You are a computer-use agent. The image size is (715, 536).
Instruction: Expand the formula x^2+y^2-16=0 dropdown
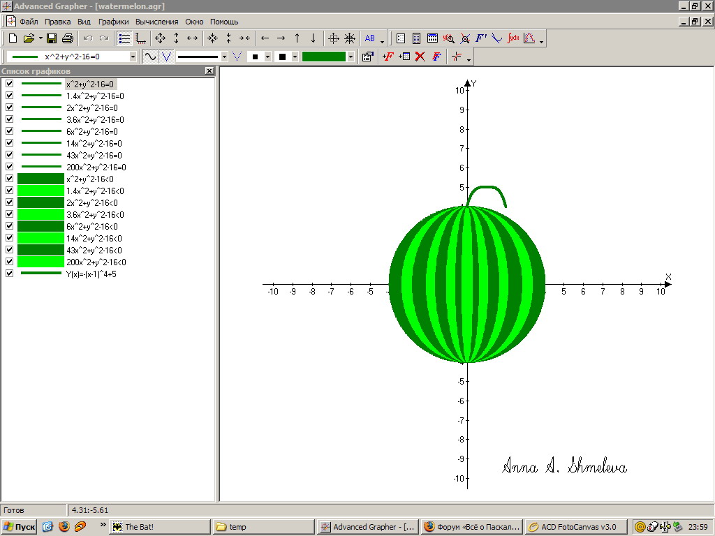point(133,57)
